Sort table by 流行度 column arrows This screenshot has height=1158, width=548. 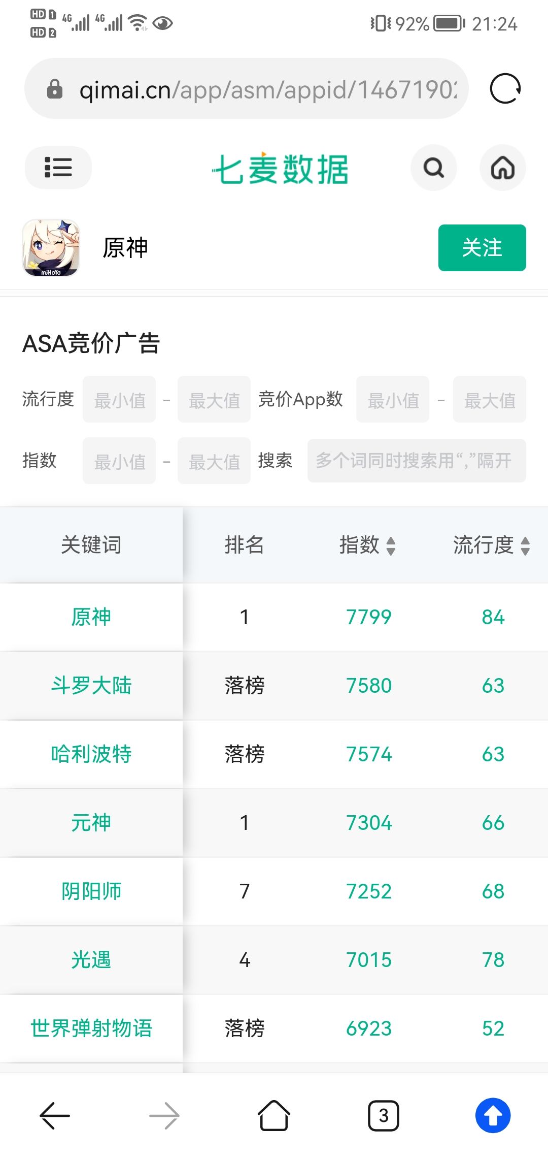click(526, 546)
